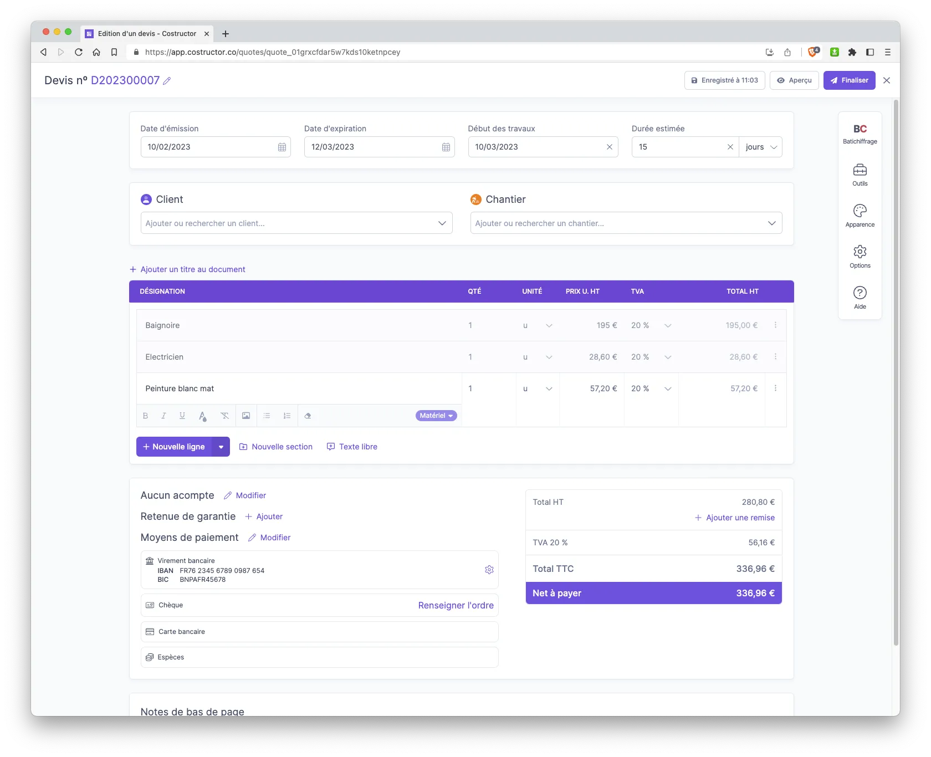Image resolution: width=931 pixels, height=757 pixels.
Task: Select the Espèces payment row
Action: (319, 657)
